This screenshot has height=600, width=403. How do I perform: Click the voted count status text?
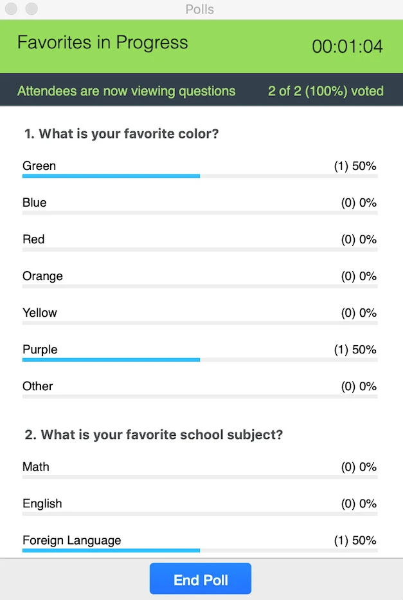pyautogui.click(x=326, y=91)
